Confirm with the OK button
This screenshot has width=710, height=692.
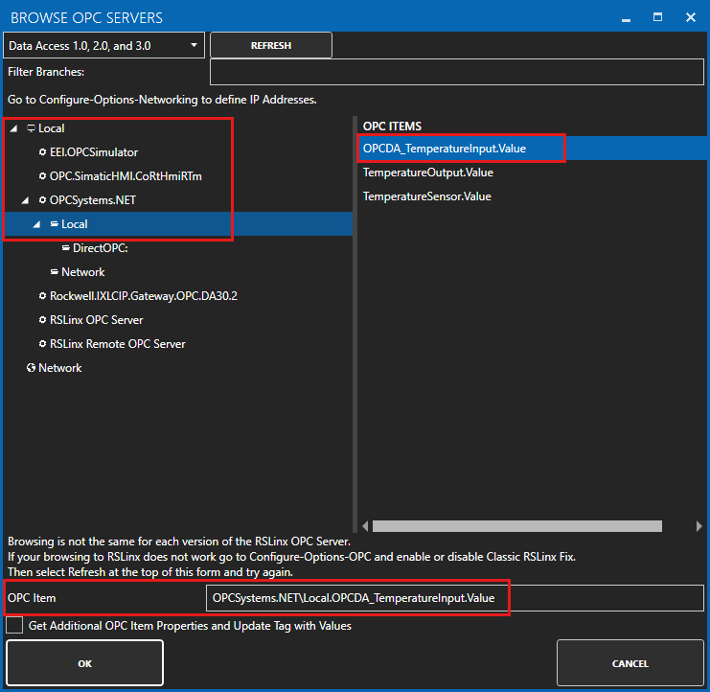pyautogui.click(x=84, y=663)
